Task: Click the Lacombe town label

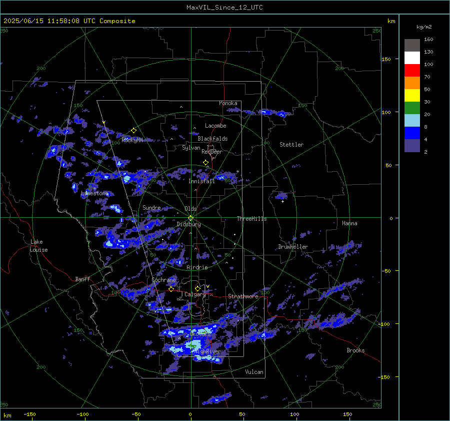Action: pos(215,126)
